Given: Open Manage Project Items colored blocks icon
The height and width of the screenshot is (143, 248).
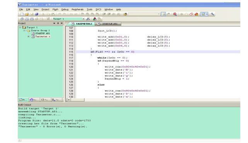Looking at the screenshot, I should (x=95, y=19).
